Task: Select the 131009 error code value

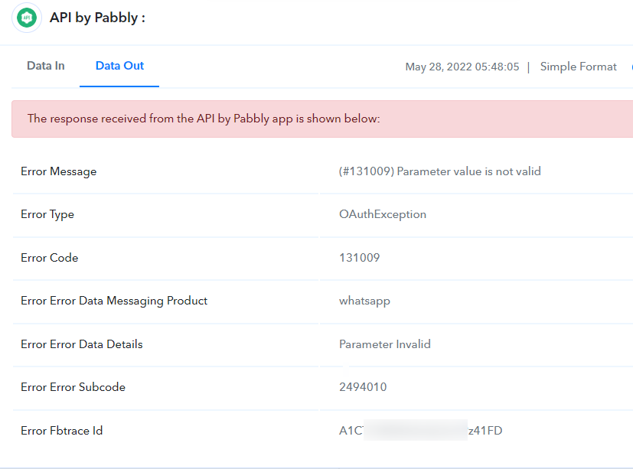Action: point(359,258)
